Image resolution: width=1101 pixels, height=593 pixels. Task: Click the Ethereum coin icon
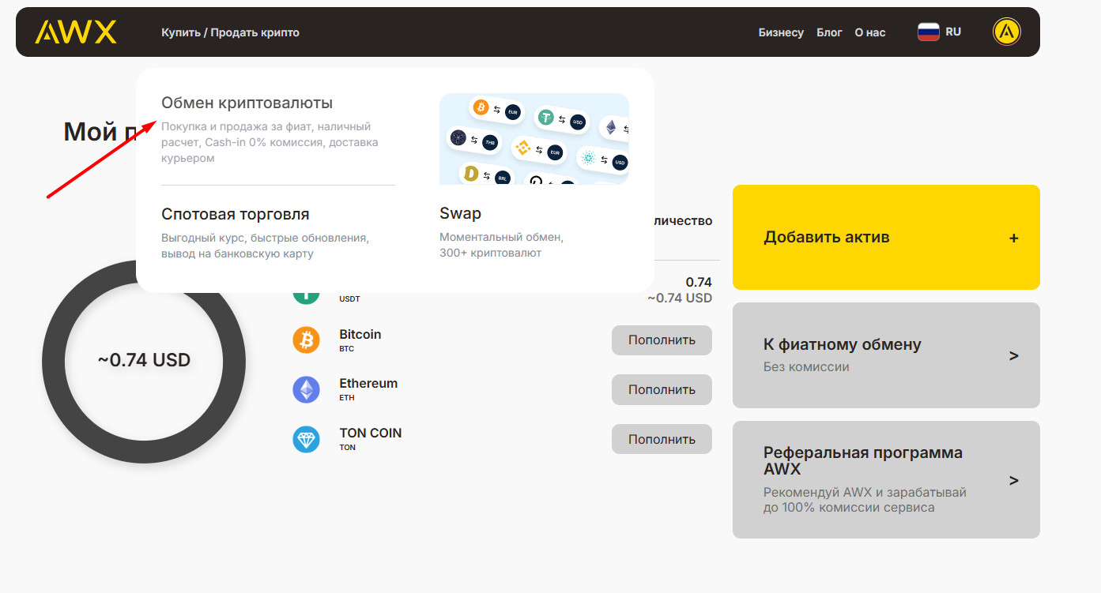(x=306, y=389)
